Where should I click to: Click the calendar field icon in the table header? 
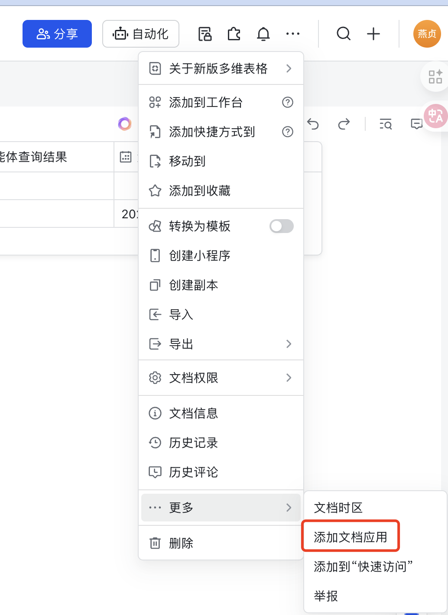pyautogui.click(x=126, y=157)
